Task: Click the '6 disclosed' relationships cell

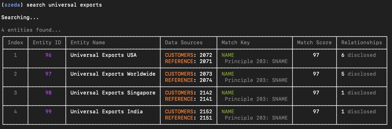Action: tap(358, 55)
